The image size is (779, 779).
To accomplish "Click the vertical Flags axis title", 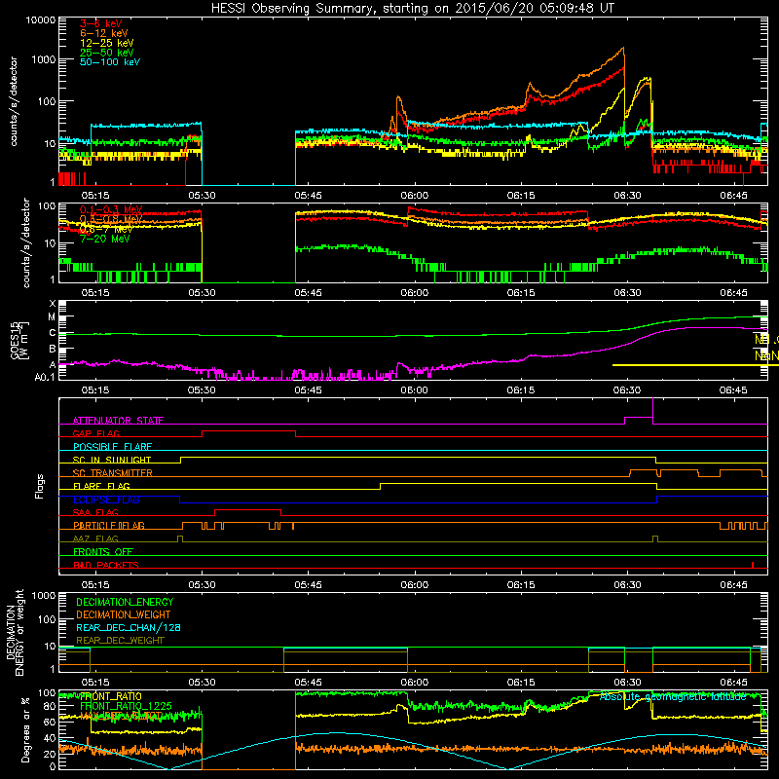I will point(40,486).
